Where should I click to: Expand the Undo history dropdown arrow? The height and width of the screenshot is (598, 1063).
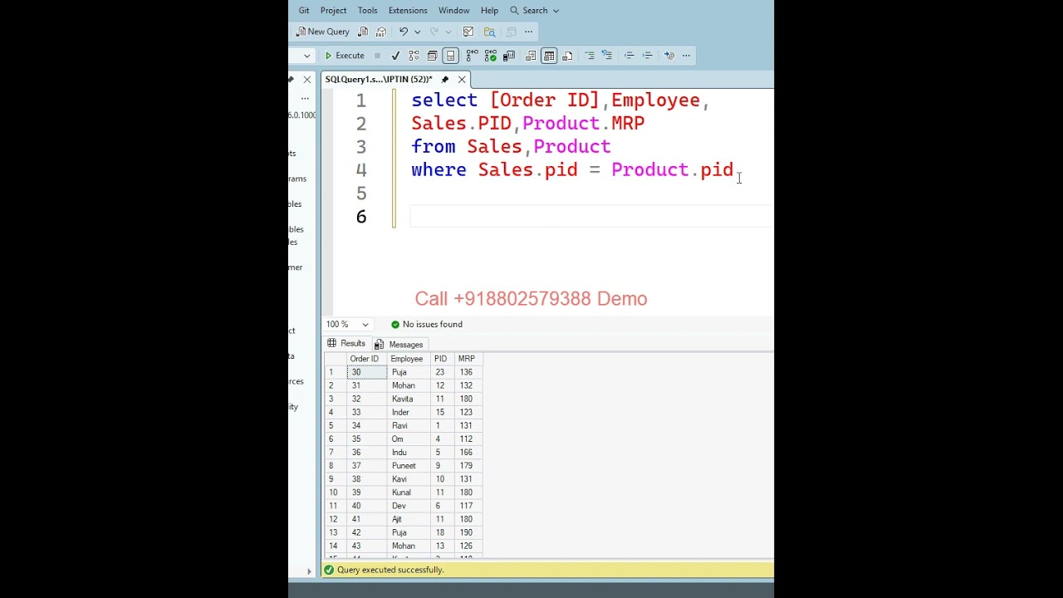coord(417,32)
